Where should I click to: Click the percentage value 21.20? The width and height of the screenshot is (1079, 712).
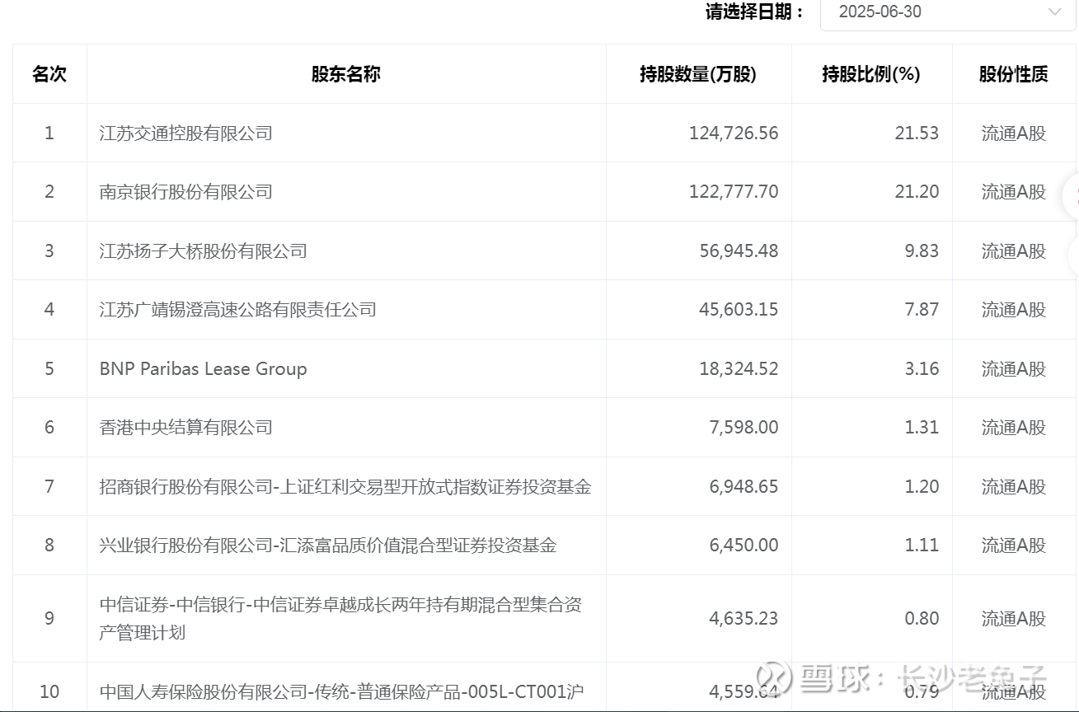[917, 192]
